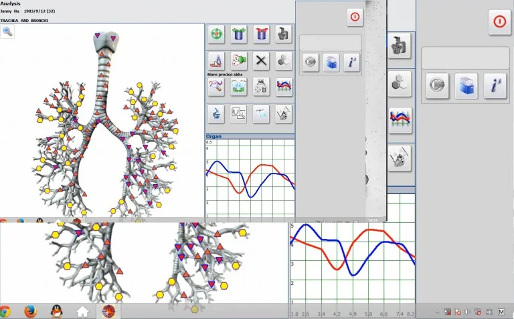Open Firefox from the taskbar
514x319 pixels.
point(29,311)
